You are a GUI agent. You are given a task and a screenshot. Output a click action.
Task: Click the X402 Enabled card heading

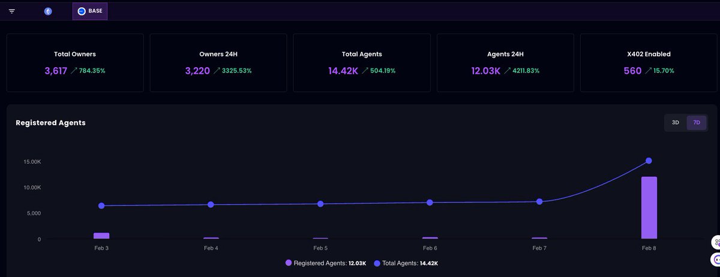point(649,54)
